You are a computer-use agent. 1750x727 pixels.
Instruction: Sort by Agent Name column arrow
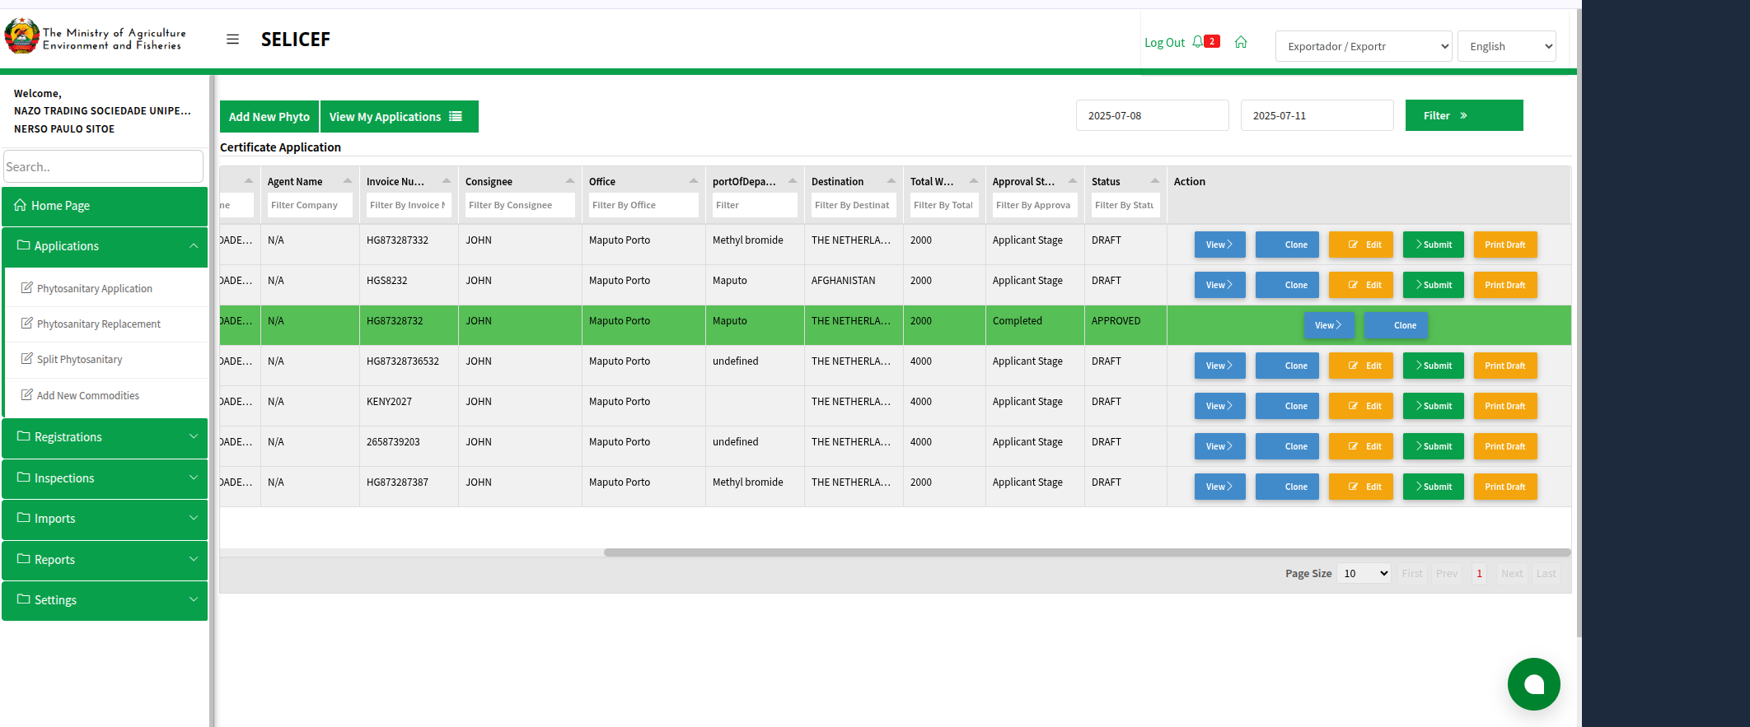[347, 181]
